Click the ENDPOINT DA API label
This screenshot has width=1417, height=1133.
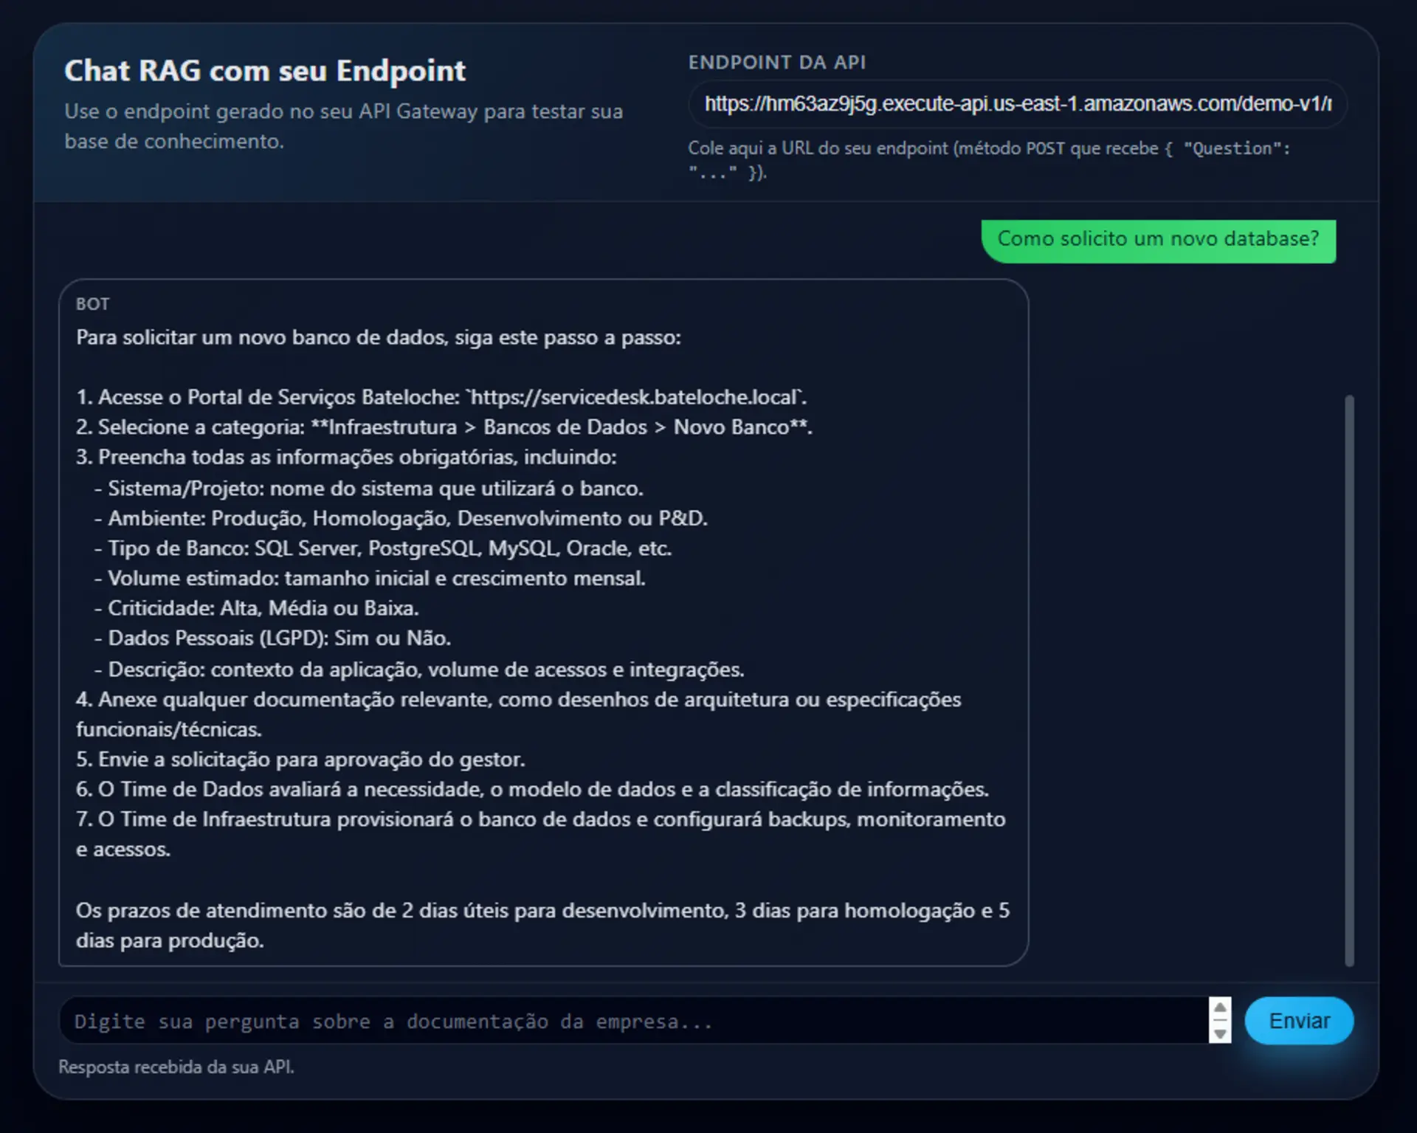(777, 63)
